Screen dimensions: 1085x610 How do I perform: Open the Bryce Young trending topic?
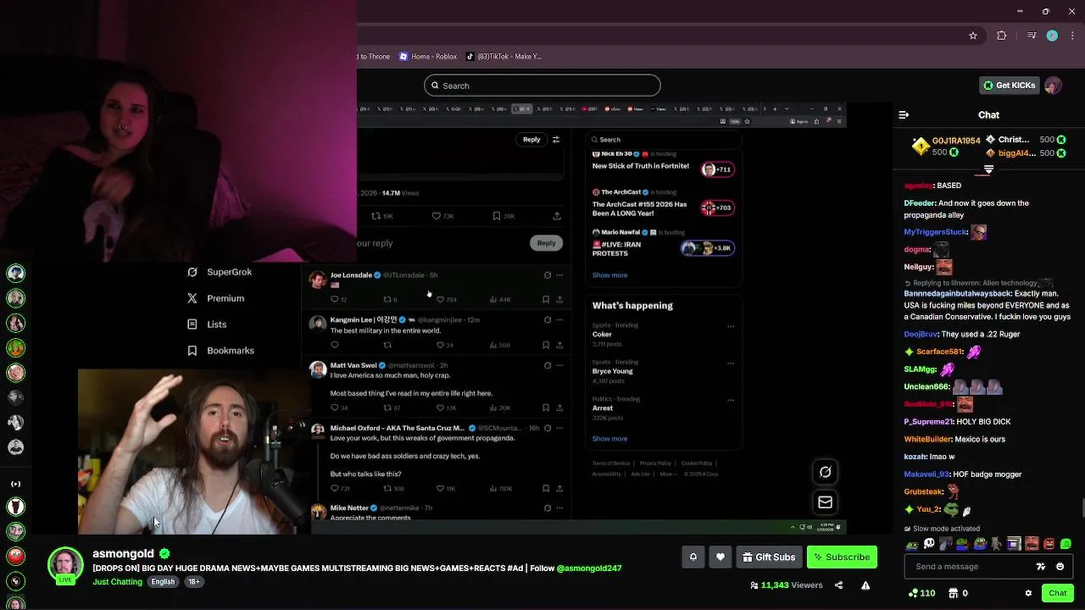(x=612, y=371)
